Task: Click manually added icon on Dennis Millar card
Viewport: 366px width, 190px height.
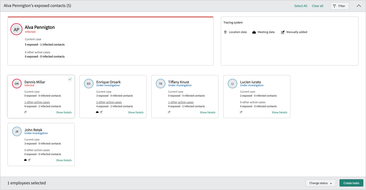Action: [25, 112]
